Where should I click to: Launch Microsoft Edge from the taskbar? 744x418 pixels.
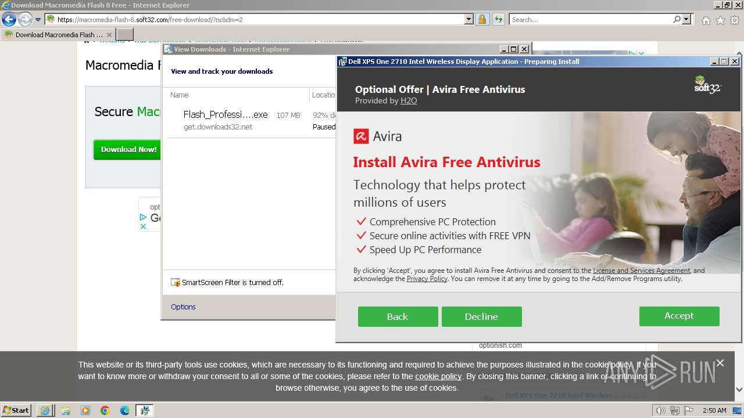[x=125, y=410]
